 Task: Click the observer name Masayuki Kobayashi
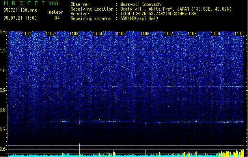[x=142, y=4]
